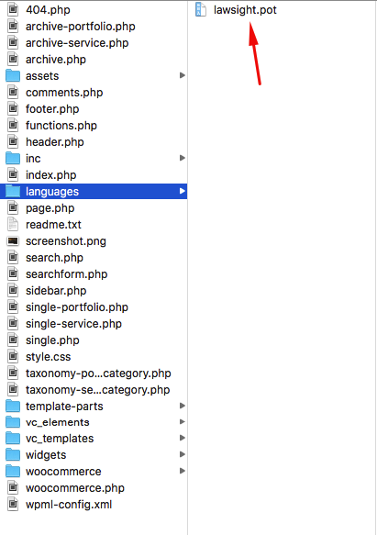Select the lawsight.pot file name
Screen dimensions: 377x535
click(x=245, y=10)
